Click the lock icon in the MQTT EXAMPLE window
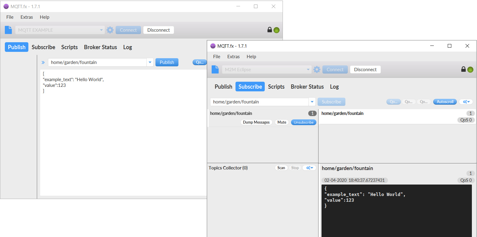This screenshot has width=477, height=237. (270, 30)
